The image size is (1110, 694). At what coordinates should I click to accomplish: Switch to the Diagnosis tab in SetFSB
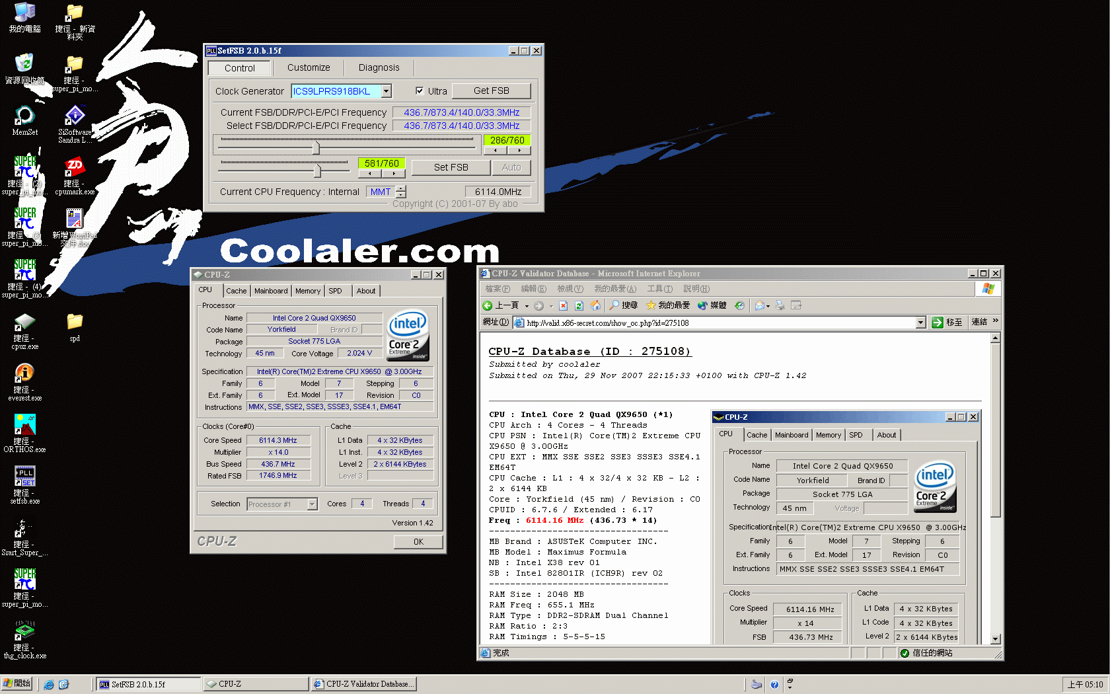click(x=379, y=67)
